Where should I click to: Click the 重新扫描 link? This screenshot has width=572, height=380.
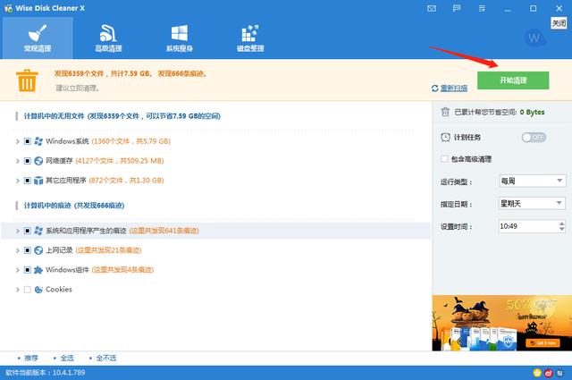[454, 88]
